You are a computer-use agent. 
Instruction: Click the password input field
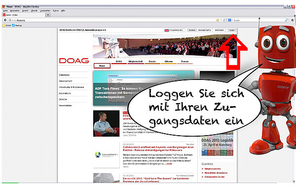220,30
